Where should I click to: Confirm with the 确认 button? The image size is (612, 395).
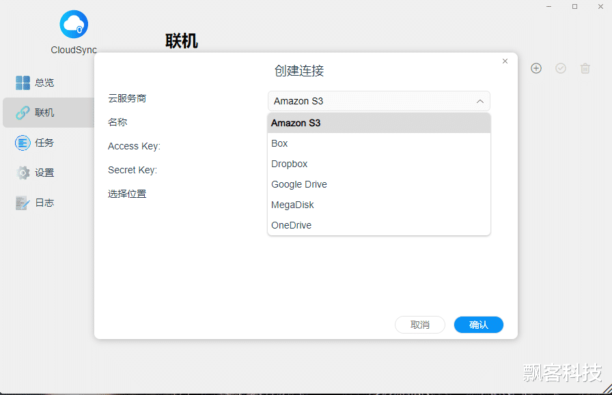(478, 325)
